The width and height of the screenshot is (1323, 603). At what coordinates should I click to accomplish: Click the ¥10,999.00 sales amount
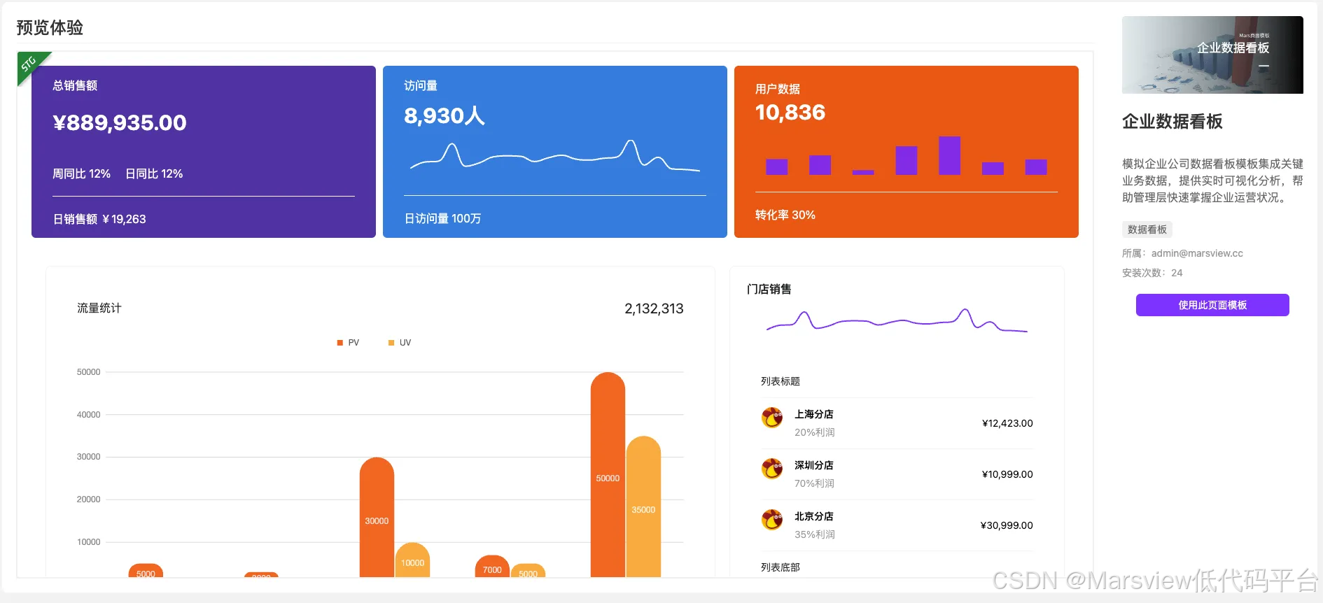[1007, 474]
